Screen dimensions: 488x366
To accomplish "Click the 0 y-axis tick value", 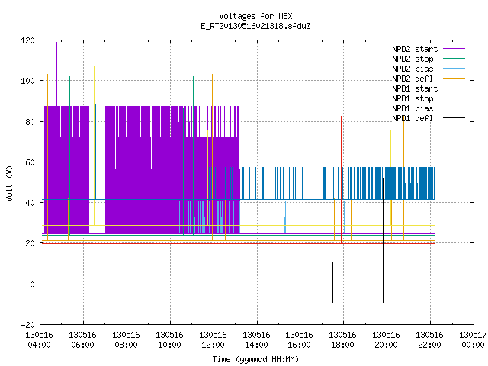I will click(32, 284).
